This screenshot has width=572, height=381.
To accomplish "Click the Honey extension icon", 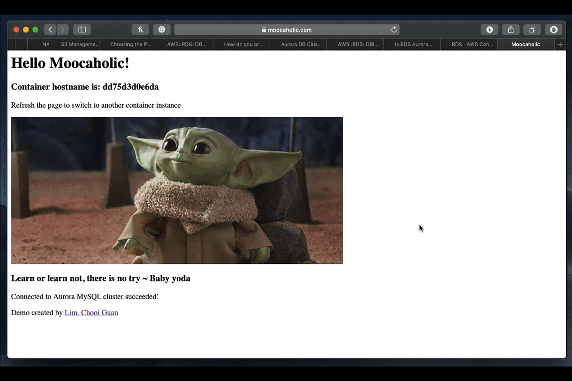I will [x=140, y=30].
